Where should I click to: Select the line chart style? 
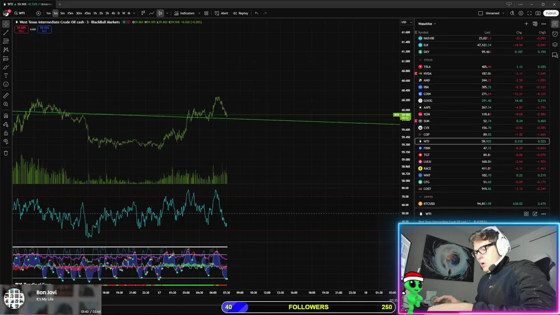point(151,13)
